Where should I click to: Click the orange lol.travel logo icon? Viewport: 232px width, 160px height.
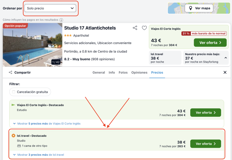(13, 136)
